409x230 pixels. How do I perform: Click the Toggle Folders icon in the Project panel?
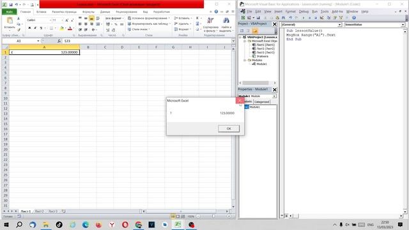coord(255,31)
